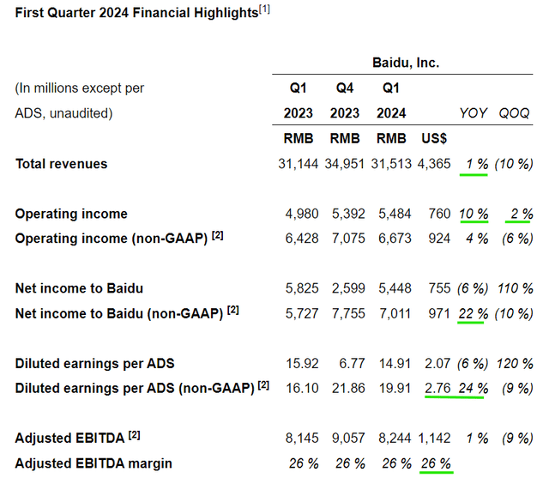Click non-GAAP diluted EPS value 21.86
The width and height of the screenshot is (549, 478).
[x=348, y=389]
